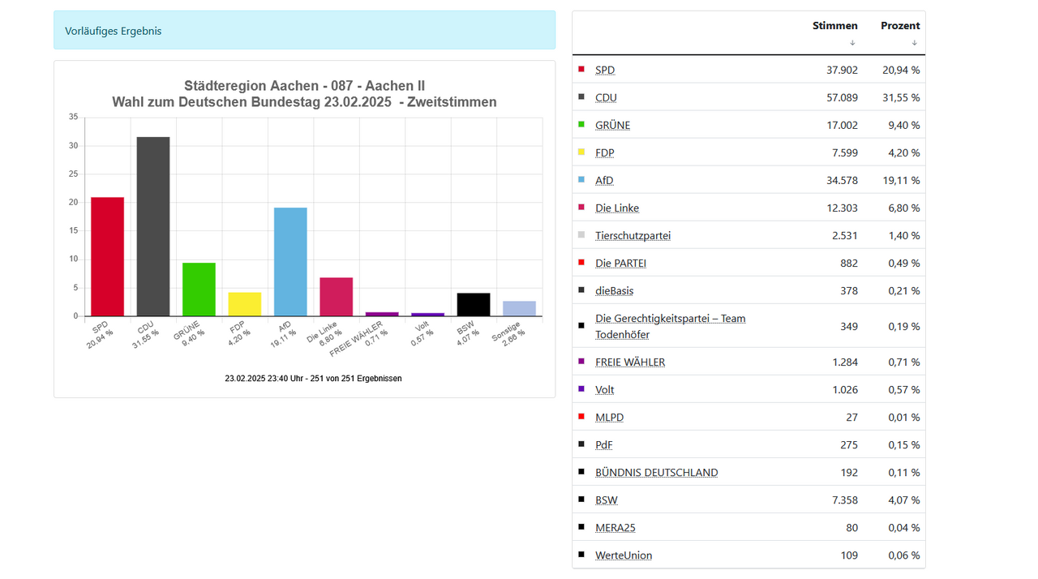Click the chart title Städteregion Aachen - 087
The image size is (1038, 579).
click(304, 86)
